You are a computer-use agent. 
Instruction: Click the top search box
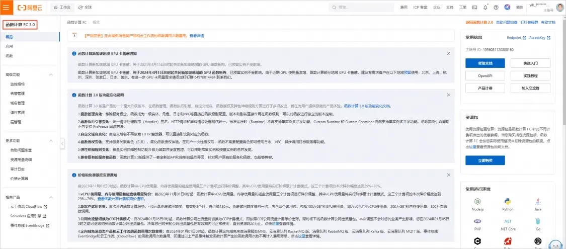point(361,7)
